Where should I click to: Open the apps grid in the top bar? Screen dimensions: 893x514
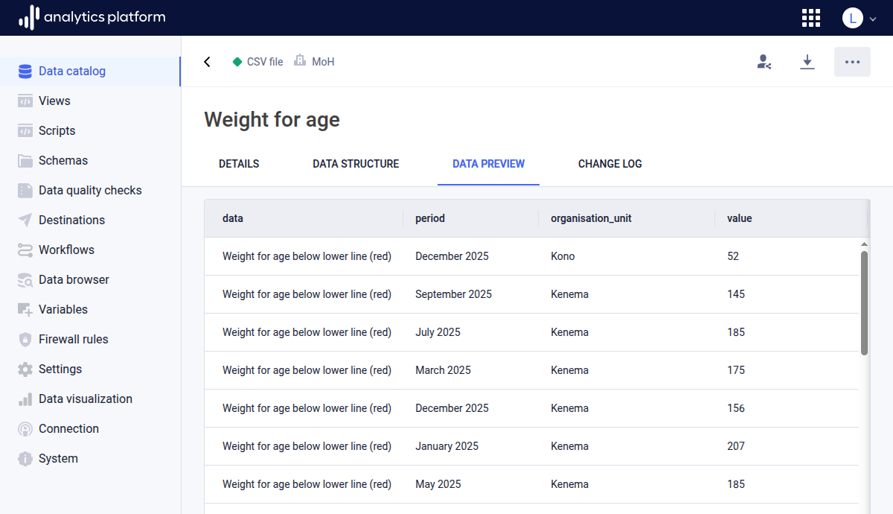811,17
